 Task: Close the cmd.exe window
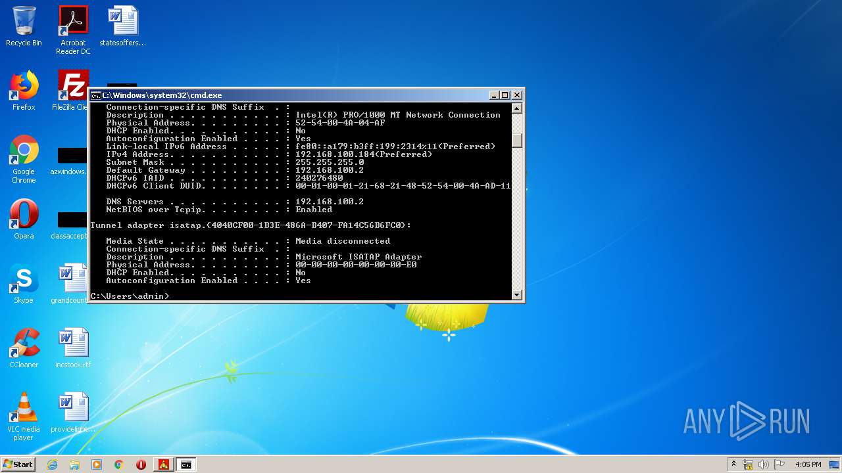pos(516,95)
